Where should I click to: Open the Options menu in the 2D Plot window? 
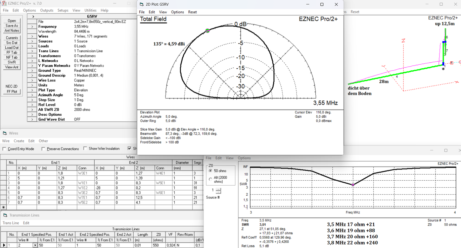[x=178, y=12]
